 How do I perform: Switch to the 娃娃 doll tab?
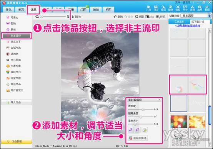pyautogui.click(x=96, y=10)
